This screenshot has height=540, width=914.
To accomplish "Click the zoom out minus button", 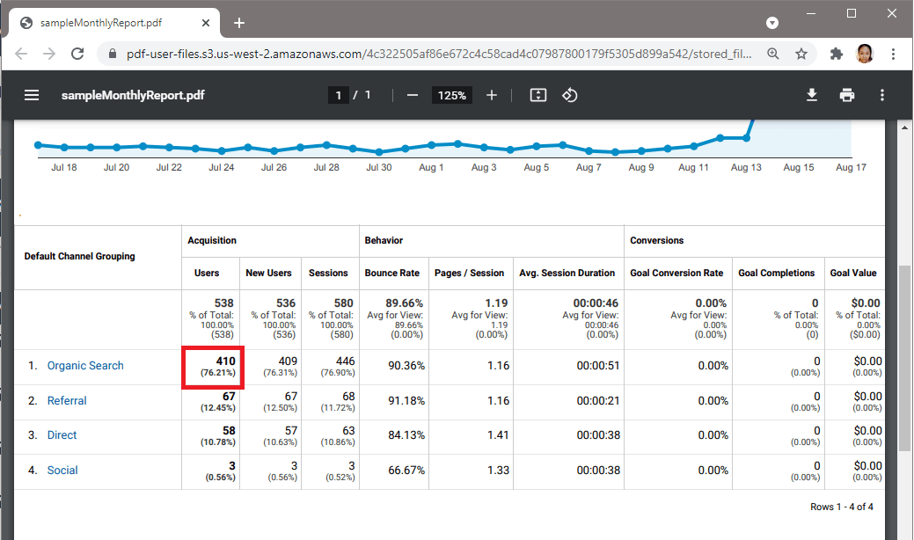I will (x=412, y=95).
